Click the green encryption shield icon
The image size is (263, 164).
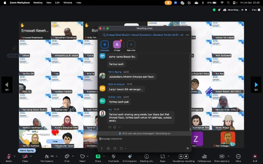coord(214,10)
